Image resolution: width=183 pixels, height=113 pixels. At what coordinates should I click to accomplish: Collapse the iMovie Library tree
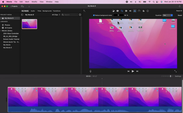[x=1, y=31]
